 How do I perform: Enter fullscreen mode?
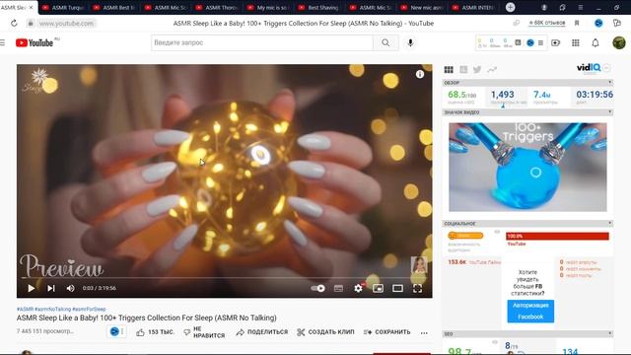[x=418, y=288]
